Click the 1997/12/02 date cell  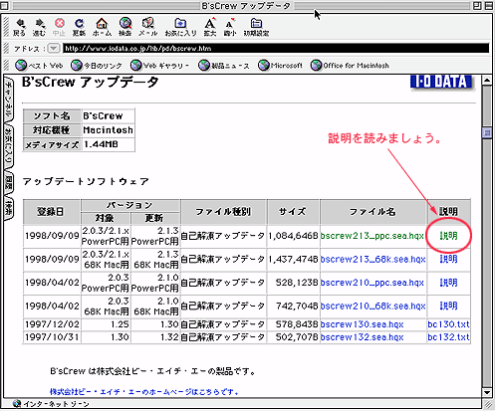coord(52,324)
